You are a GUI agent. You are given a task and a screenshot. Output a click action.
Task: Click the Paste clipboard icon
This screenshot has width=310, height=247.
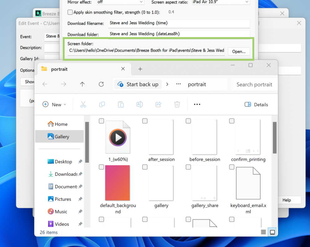[x=121, y=104]
